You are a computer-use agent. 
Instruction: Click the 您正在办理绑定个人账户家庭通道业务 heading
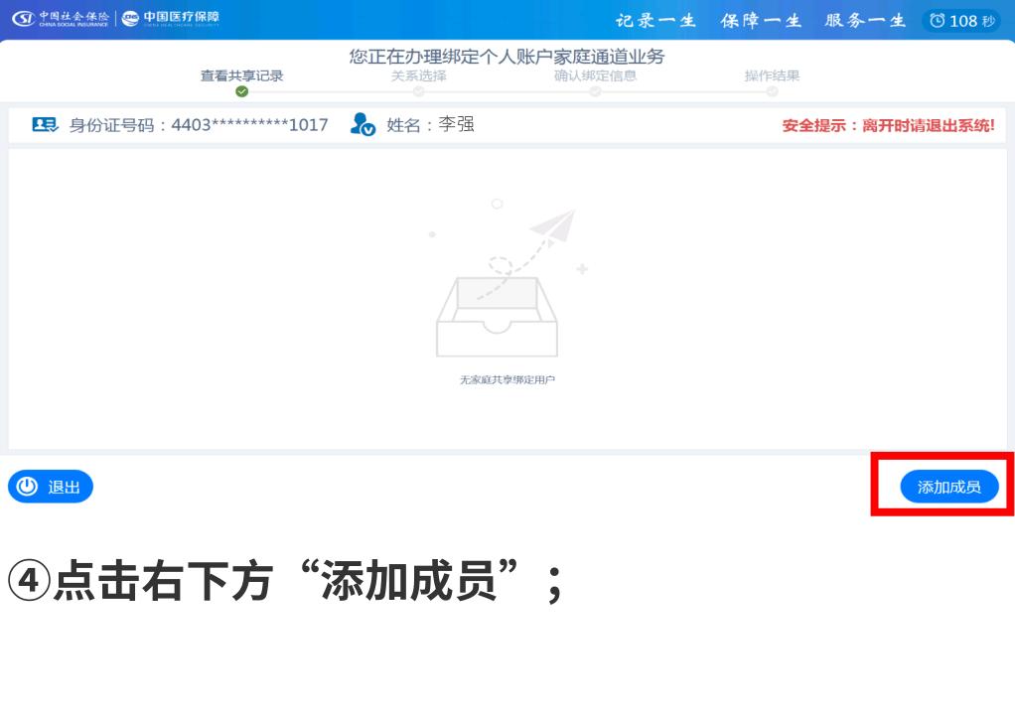[x=507, y=57]
